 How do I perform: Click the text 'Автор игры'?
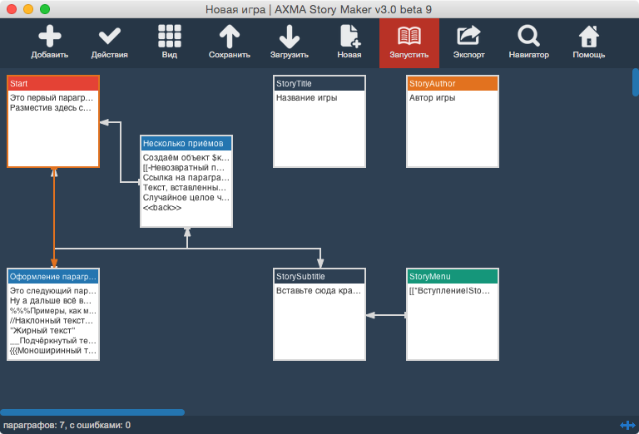pyautogui.click(x=432, y=98)
